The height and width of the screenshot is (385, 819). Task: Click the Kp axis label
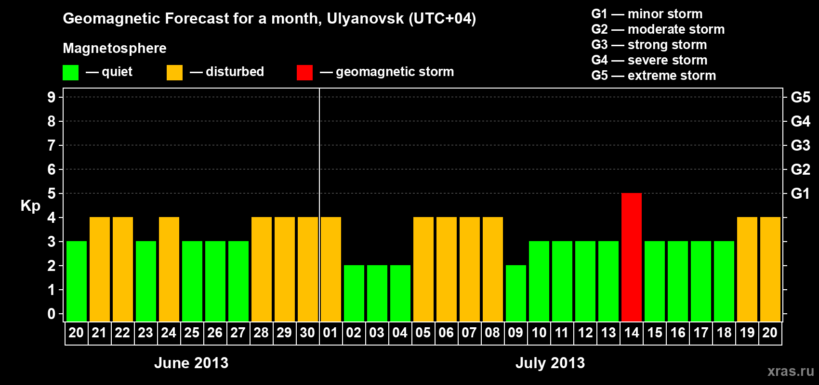point(30,206)
